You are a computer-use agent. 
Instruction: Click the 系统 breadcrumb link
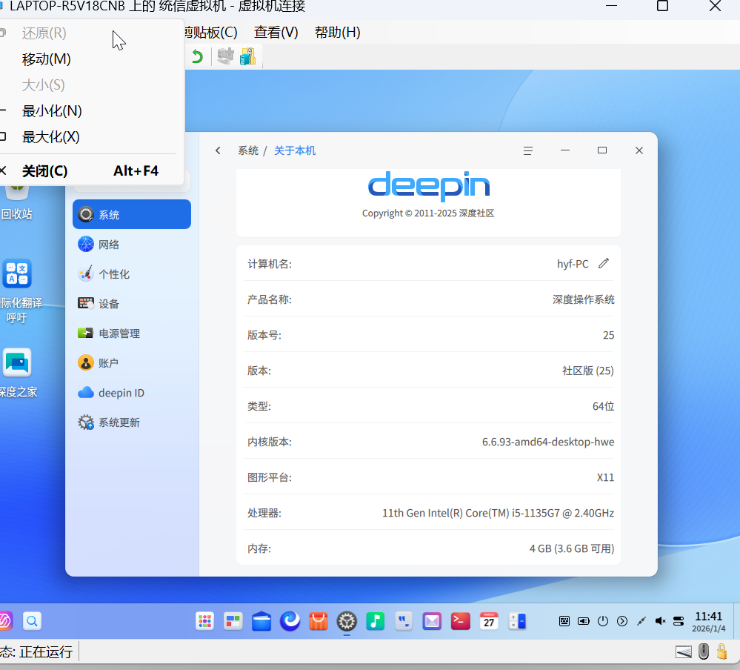point(248,150)
